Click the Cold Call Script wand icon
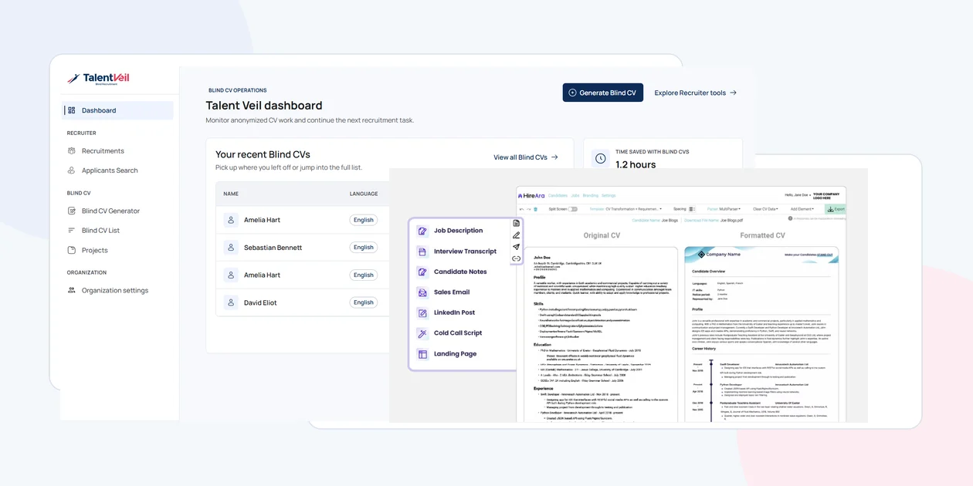Viewport: 973px width, 486px height. (x=422, y=333)
